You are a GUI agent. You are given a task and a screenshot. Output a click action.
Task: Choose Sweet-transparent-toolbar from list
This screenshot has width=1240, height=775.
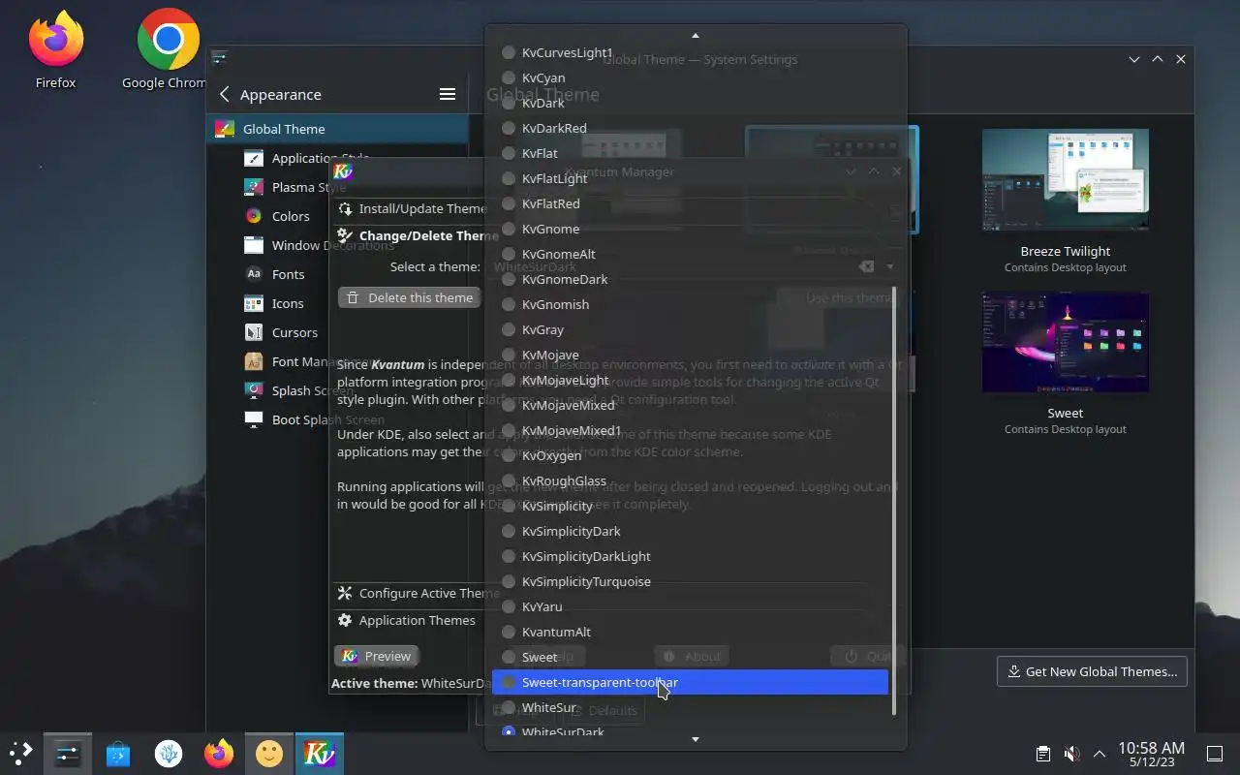690,682
